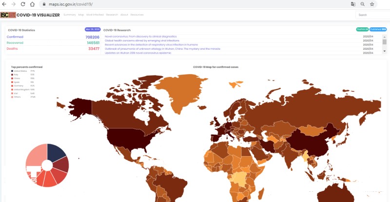Image resolution: width=390 pixels, height=202 pixels.
Task: Click the ISC logo in the header
Action: pos(8,15)
